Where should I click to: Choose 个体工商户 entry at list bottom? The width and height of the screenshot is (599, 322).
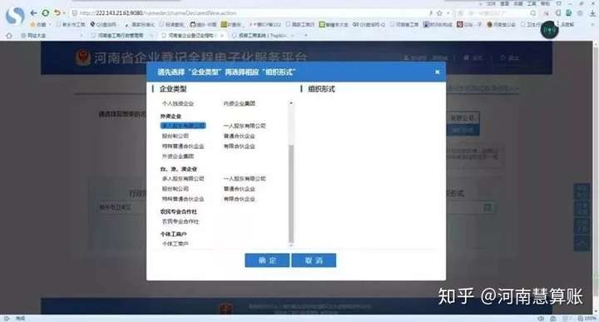click(x=175, y=243)
